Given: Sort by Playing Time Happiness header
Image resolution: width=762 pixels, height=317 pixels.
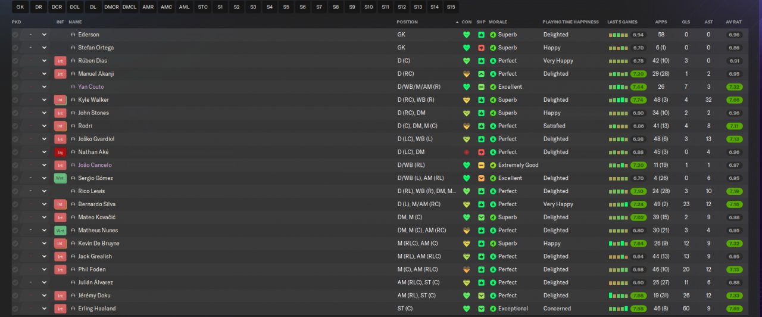Looking at the screenshot, I should pos(570,22).
